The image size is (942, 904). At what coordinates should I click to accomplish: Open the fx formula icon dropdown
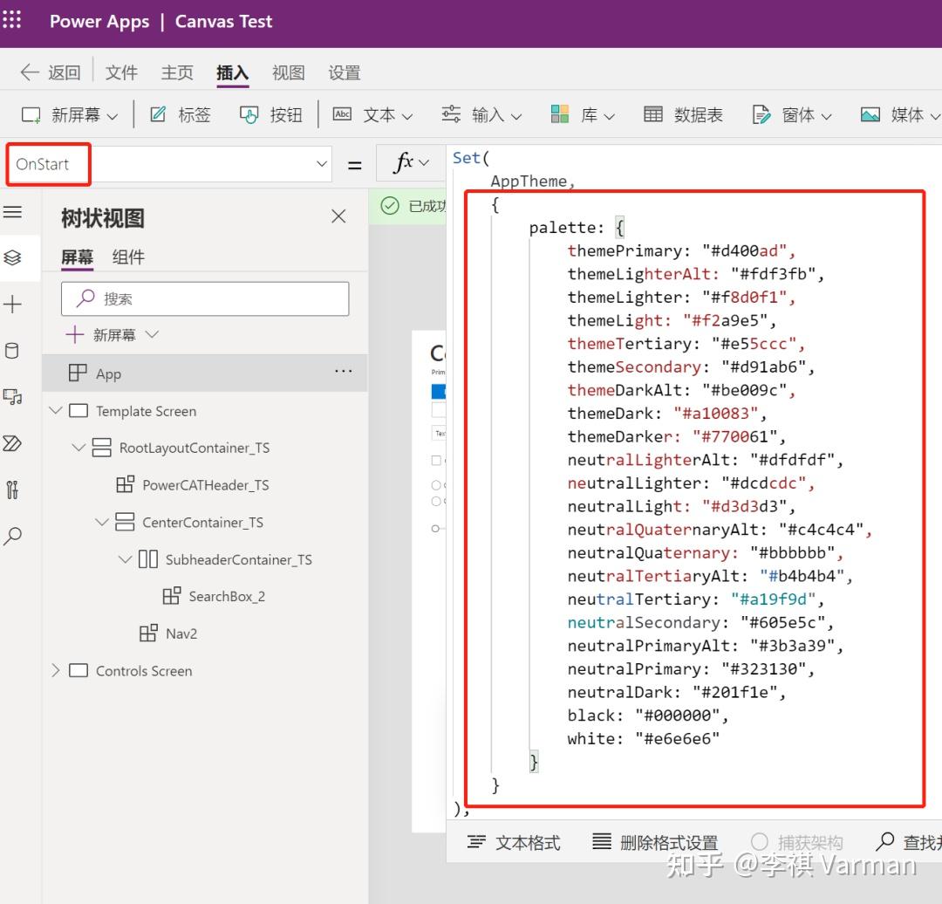410,163
